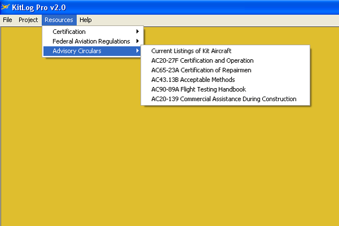The width and height of the screenshot is (339, 226).
Task: Close the Resources menu by clicking it
Action: (x=59, y=20)
